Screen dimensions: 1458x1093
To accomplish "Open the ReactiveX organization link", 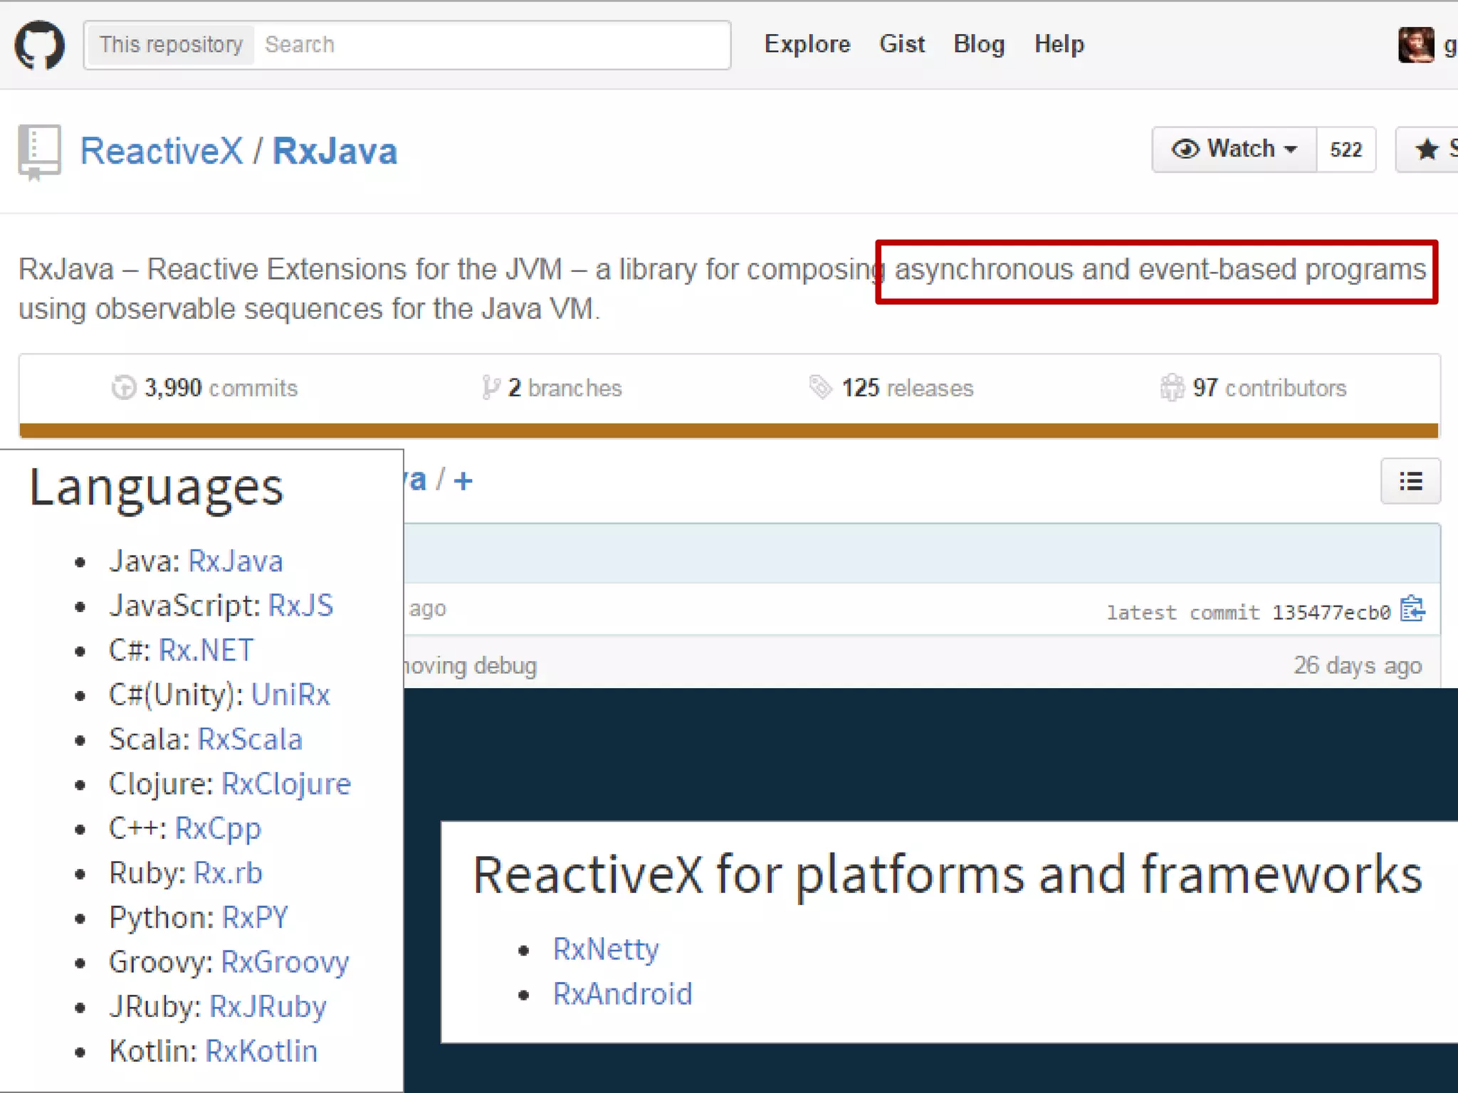I will pos(162,151).
